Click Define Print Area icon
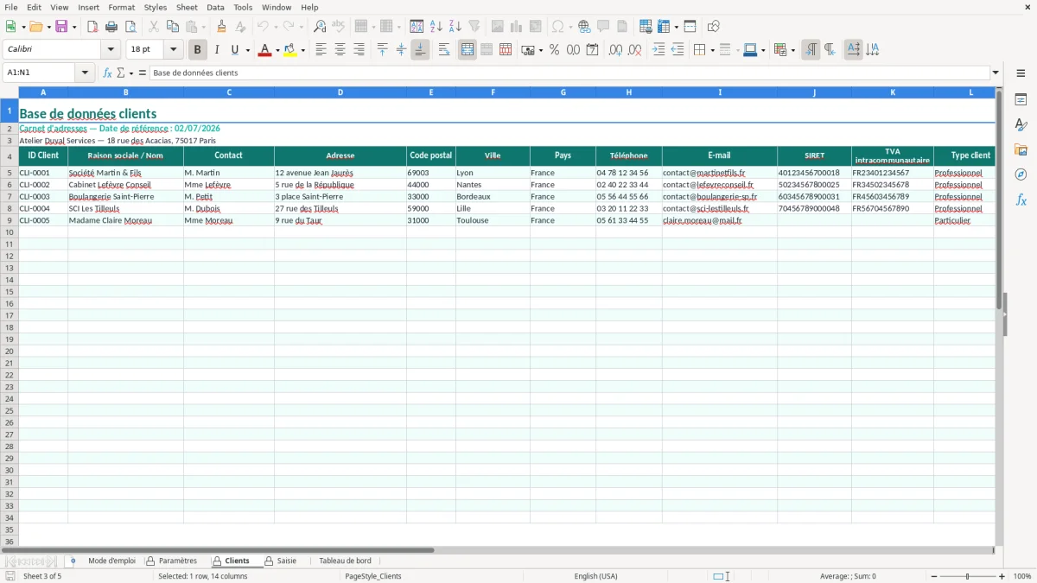This screenshot has width=1037, height=583. pyautogui.click(x=645, y=27)
